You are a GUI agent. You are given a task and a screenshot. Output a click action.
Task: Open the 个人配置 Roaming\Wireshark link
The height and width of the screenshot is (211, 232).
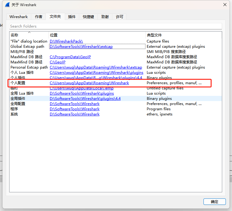[x=89, y=83]
